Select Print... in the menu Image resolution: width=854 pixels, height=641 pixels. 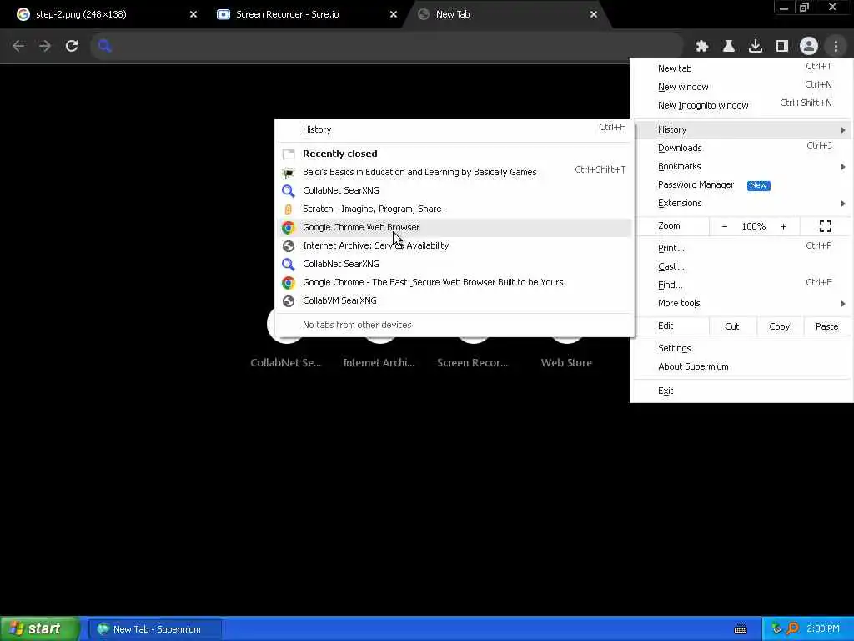[741, 248]
